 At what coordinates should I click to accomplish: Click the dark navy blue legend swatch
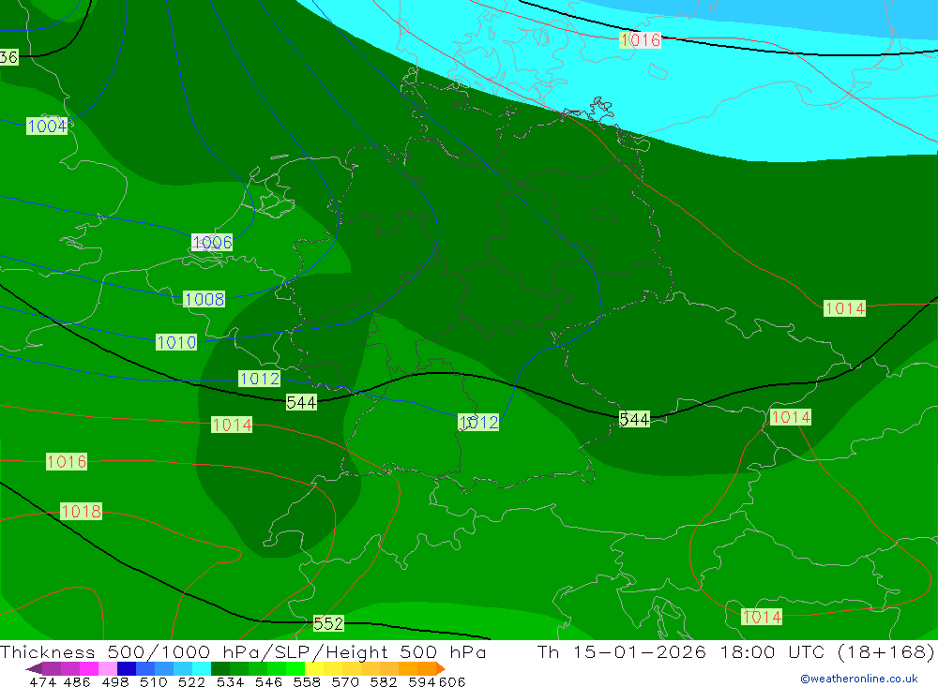(x=127, y=668)
